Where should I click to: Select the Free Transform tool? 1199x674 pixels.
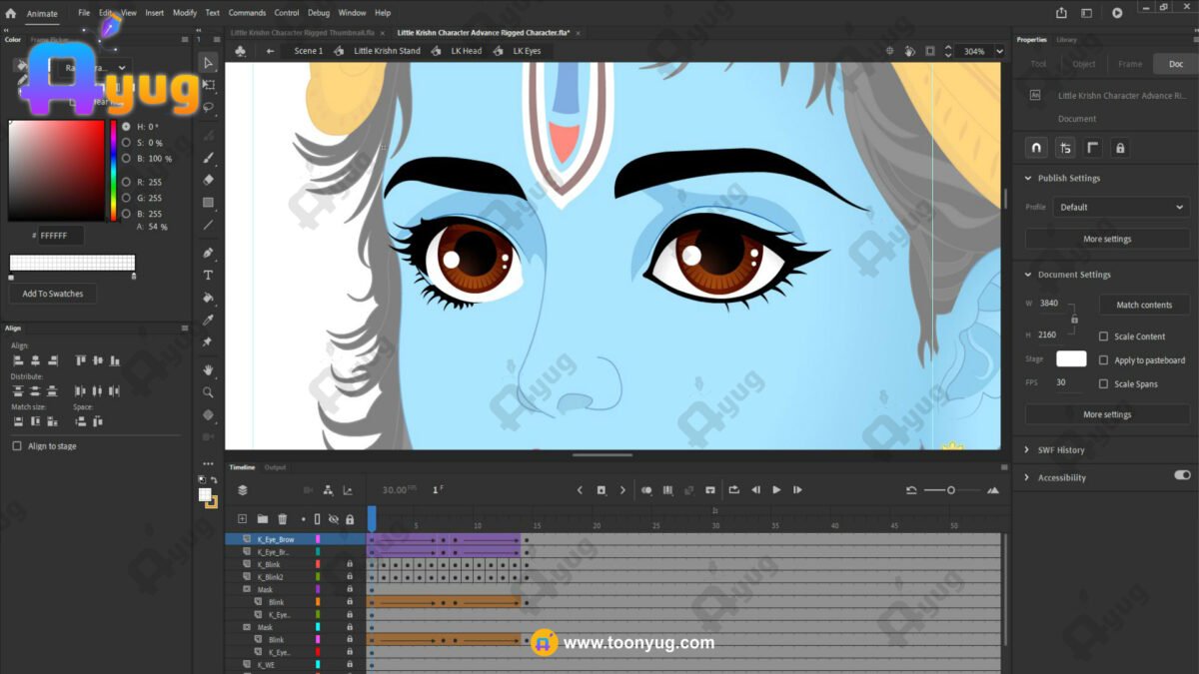pos(208,85)
